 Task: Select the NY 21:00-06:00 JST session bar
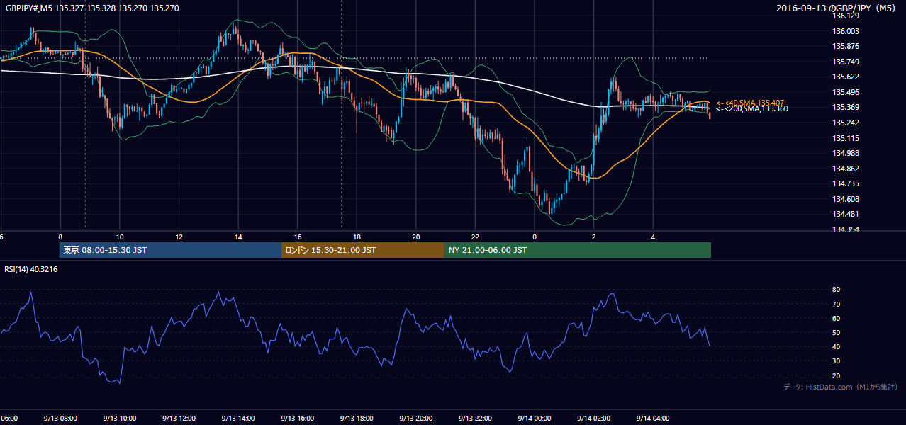(x=578, y=250)
